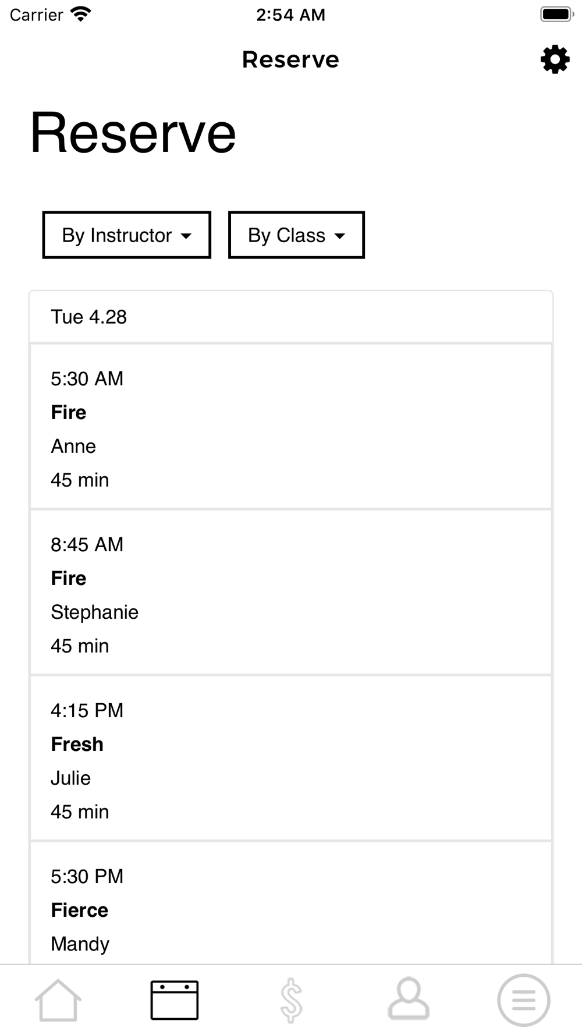Screen dimensions: 582x1035
Task: Tap the battery indicator icon
Action: click(x=557, y=14)
